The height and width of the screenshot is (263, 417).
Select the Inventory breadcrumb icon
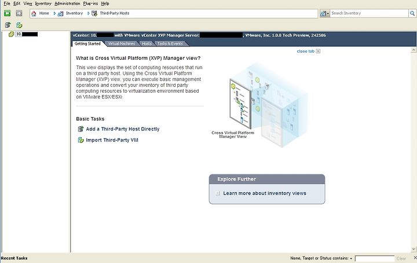(60, 13)
